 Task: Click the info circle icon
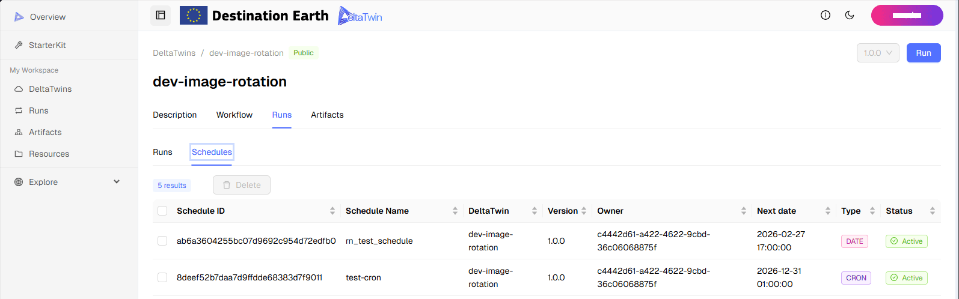coord(826,16)
